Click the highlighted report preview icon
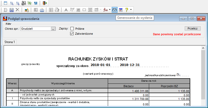The width and height of the screenshot is (208, 108). coord(115,10)
